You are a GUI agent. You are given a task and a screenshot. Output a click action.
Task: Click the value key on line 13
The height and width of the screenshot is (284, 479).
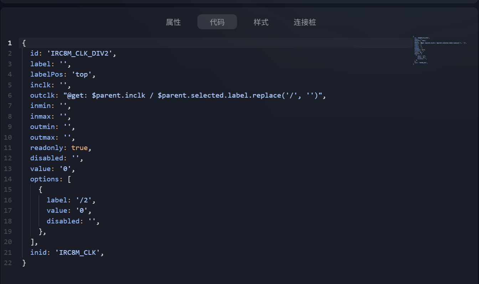[40, 169]
